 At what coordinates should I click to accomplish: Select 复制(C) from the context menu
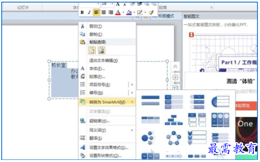point(107,34)
